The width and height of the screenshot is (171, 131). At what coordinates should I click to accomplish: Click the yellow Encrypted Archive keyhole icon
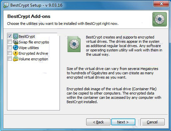16,53
